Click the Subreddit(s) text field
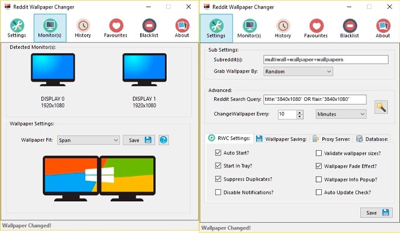Viewport: 400px width, 233px height. [326, 59]
